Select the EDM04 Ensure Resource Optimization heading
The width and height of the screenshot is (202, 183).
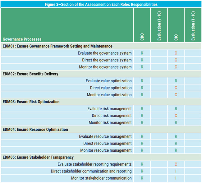35,130
